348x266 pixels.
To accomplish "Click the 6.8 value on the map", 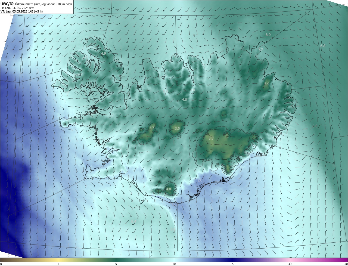I will (x=323, y=46).
